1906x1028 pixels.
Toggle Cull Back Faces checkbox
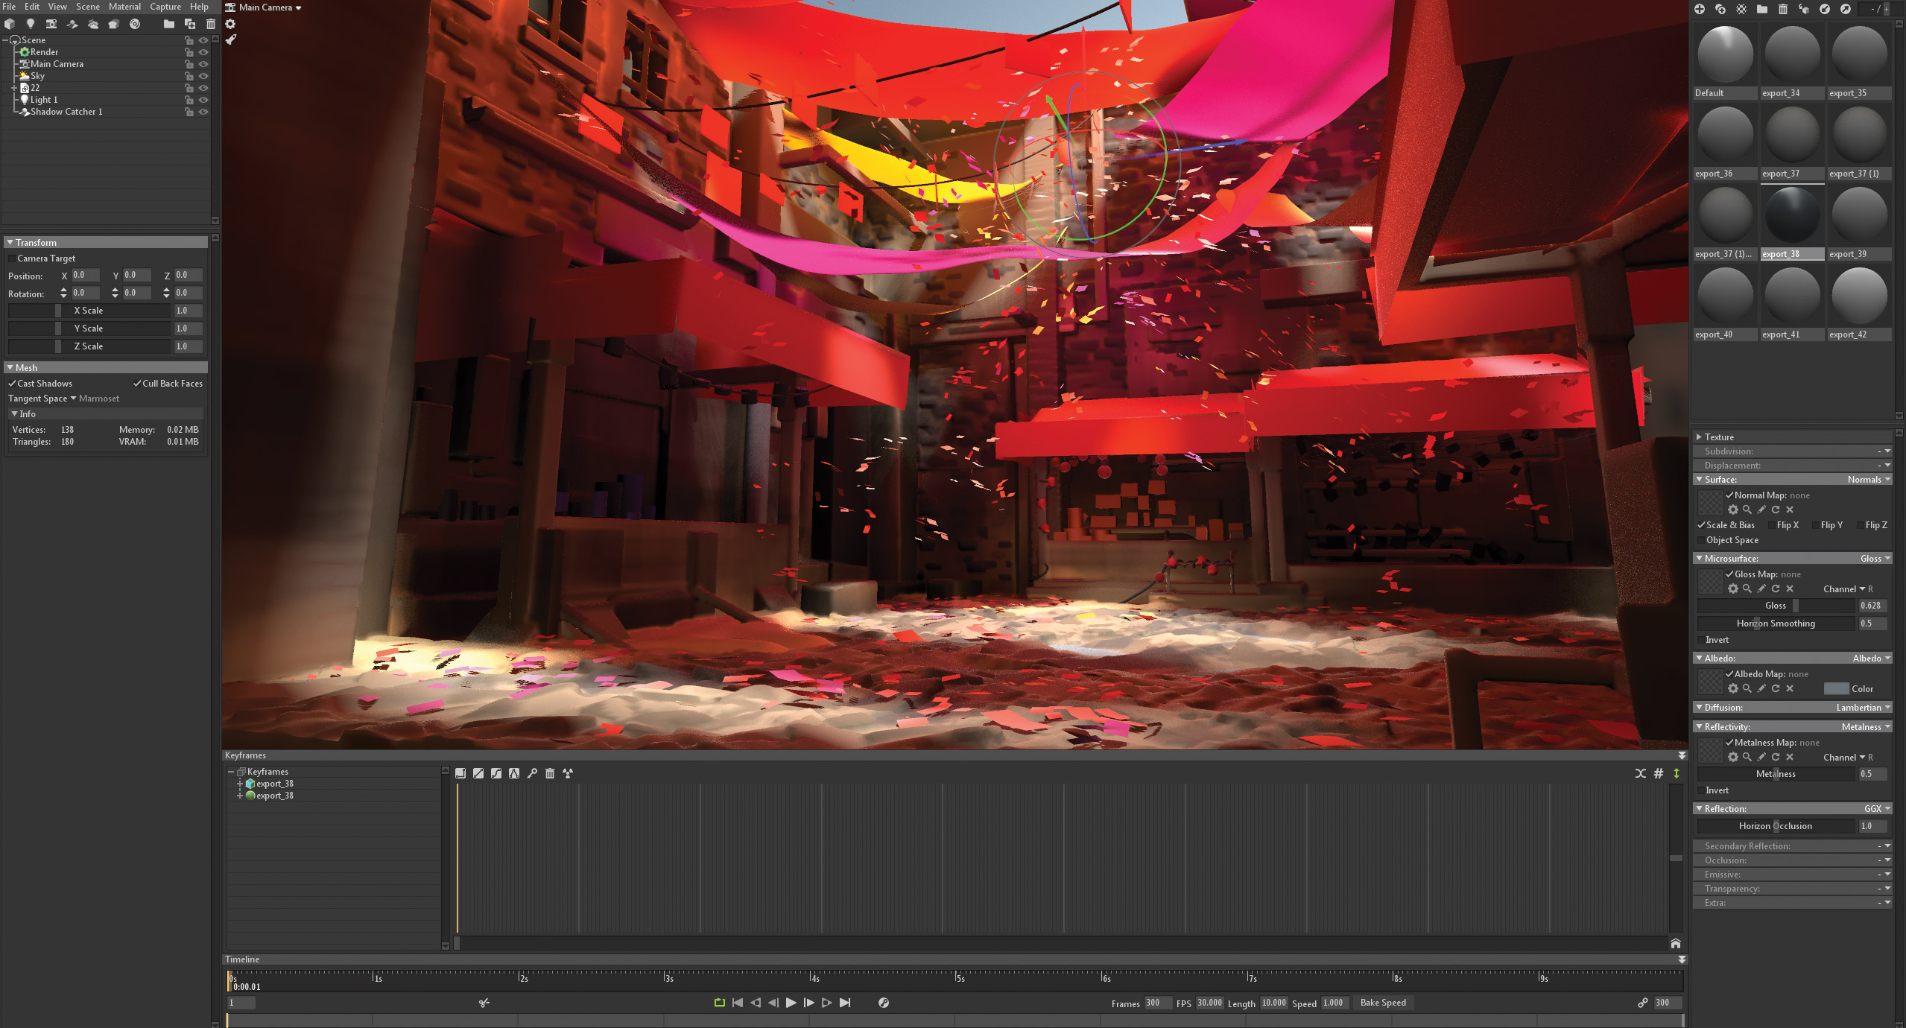click(x=137, y=384)
